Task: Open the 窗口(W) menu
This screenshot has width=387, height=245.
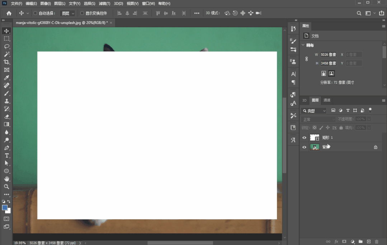Action: point(148,4)
